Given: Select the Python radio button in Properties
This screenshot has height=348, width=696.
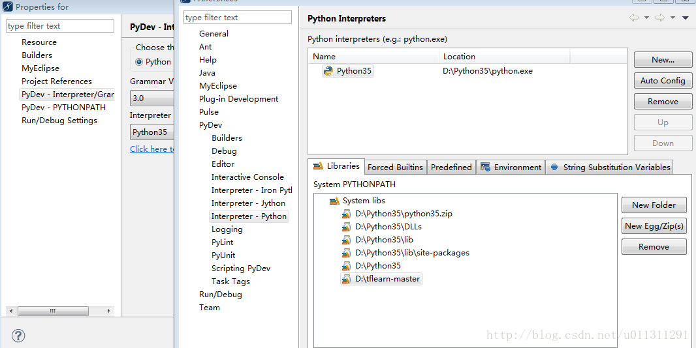Looking at the screenshot, I should pyautogui.click(x=139, y=62).
